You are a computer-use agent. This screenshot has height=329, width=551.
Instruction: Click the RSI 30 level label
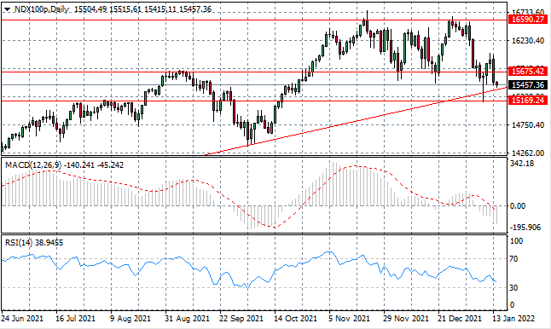point(513,287)
